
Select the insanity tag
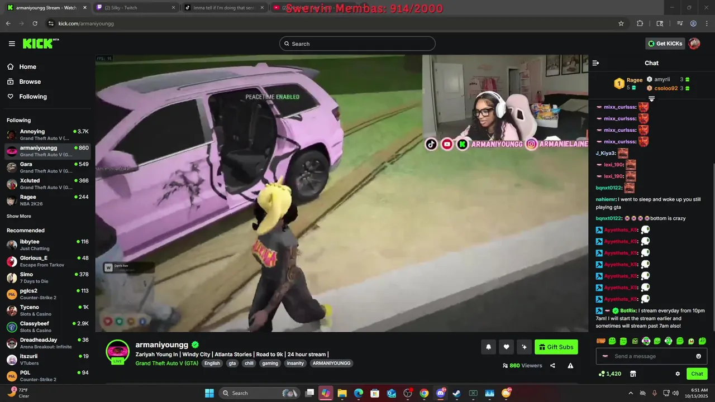coord(295,363)
